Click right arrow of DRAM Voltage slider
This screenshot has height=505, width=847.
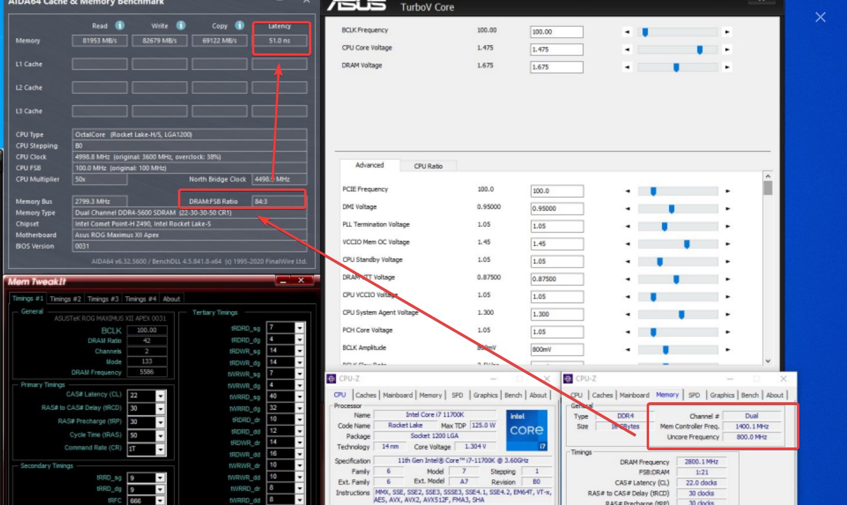pos(727,68)
